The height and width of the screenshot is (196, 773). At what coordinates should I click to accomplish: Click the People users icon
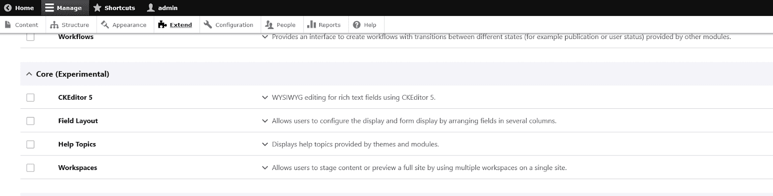coord(269,25)
